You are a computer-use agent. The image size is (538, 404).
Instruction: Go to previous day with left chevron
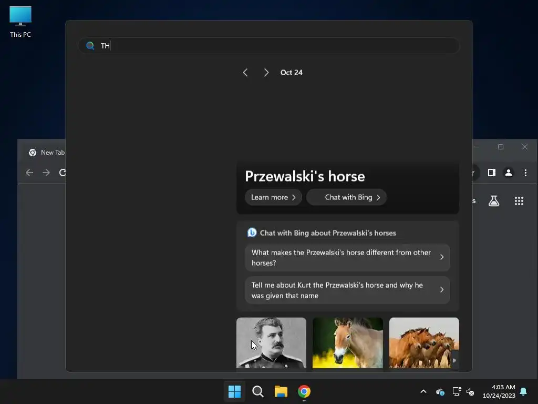click(245, 73)
